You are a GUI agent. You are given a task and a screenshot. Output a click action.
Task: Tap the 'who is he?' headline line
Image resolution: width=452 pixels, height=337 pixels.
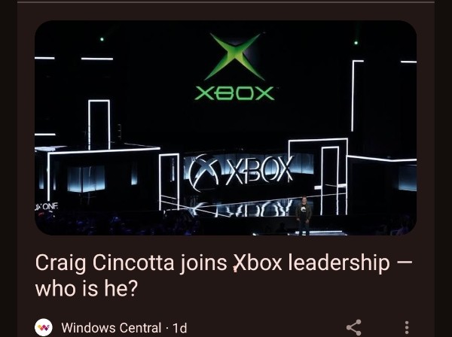86,289
